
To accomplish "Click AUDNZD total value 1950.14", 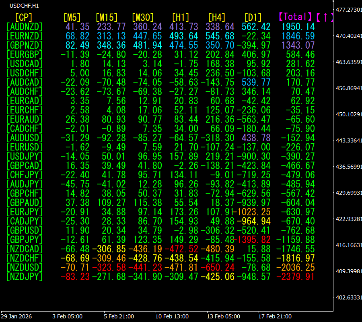I will point(298,27).
